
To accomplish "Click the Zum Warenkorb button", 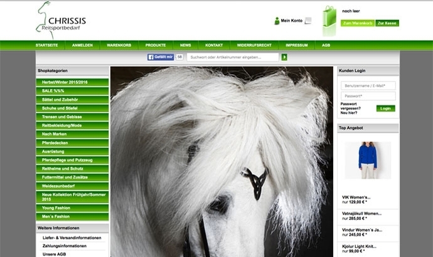I will pos(358,23).
